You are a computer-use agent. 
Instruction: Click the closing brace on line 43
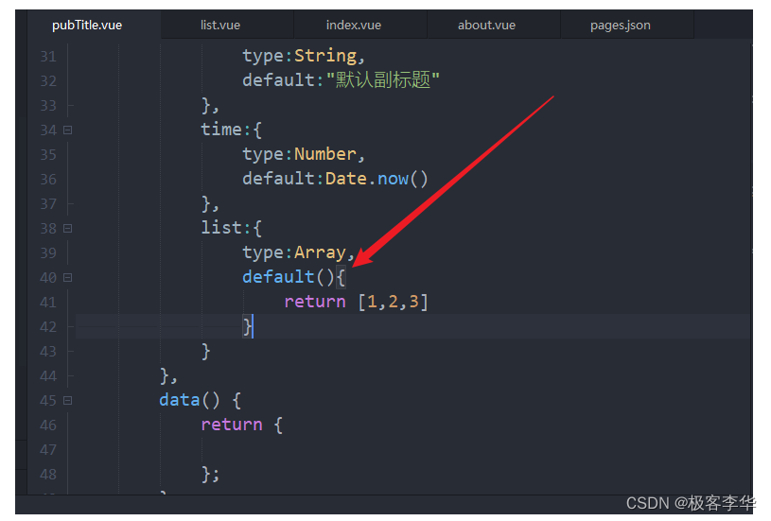(x=206, y=352)
